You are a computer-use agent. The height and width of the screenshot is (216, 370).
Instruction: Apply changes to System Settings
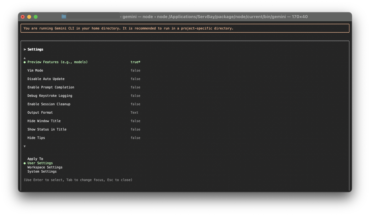42,171
